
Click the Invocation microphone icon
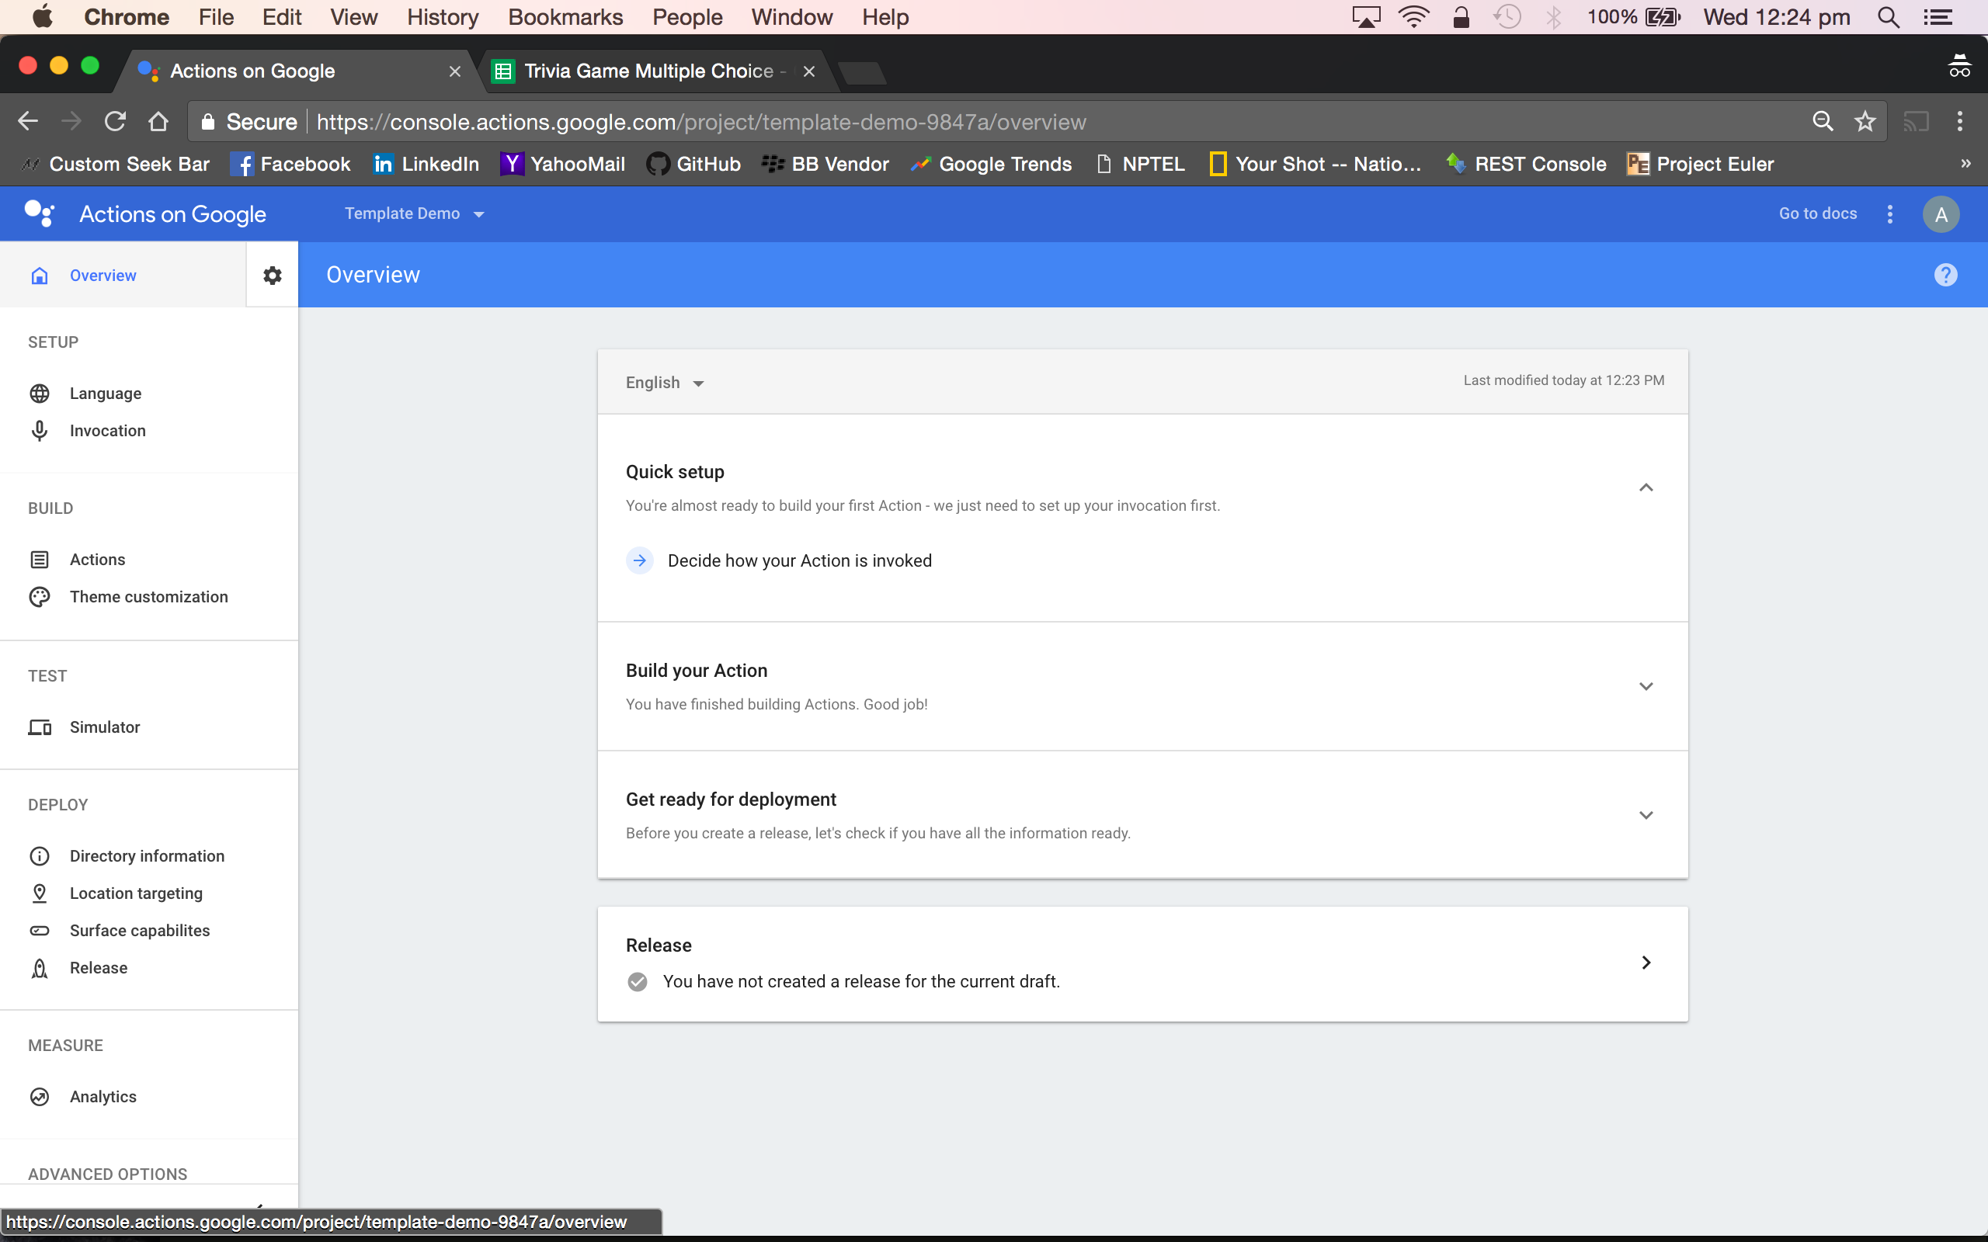click(x=40, y=430)
